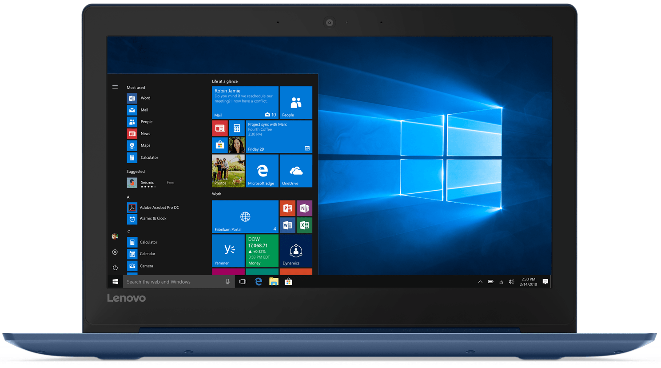The width and height of the screenshot is (661, 368).
Task: Expand the Start menu hamburger button
Action: [115, 87]
